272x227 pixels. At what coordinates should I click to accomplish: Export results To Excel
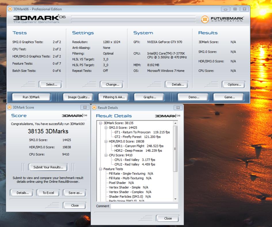coord(48,193)
